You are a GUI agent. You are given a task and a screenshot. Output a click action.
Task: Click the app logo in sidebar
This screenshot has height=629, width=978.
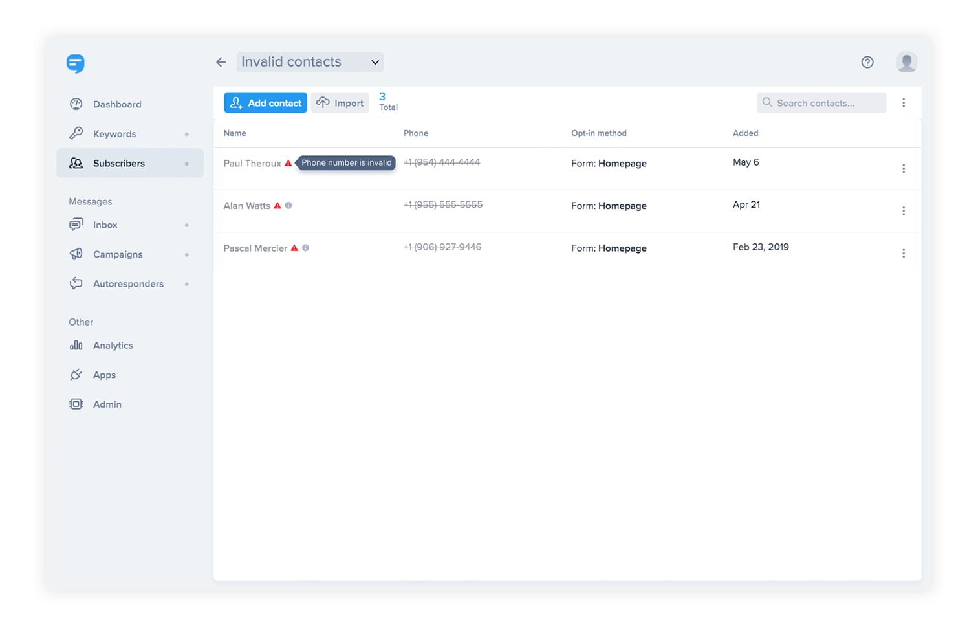tap(76, 63)
